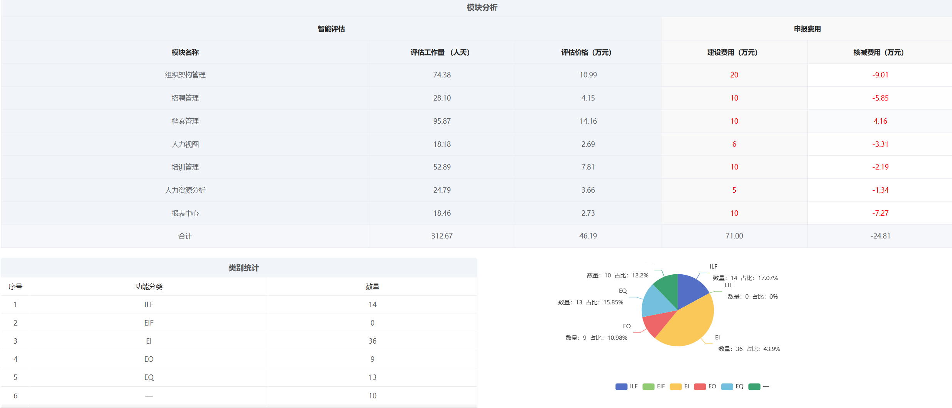The height and width of the screenshot is (408, 952).
Task: Click pie label 数量：14 占比：17.07%
Action: pyautogui.click(x=746, y=278)
